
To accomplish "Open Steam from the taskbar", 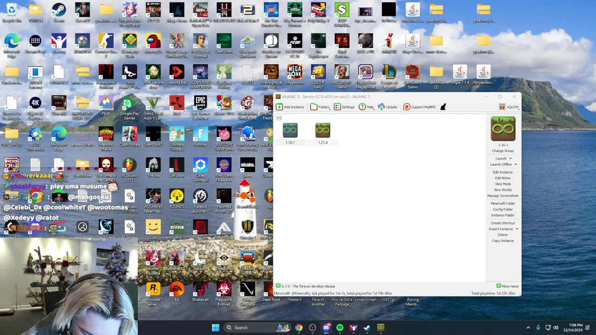I will (367, 328).
